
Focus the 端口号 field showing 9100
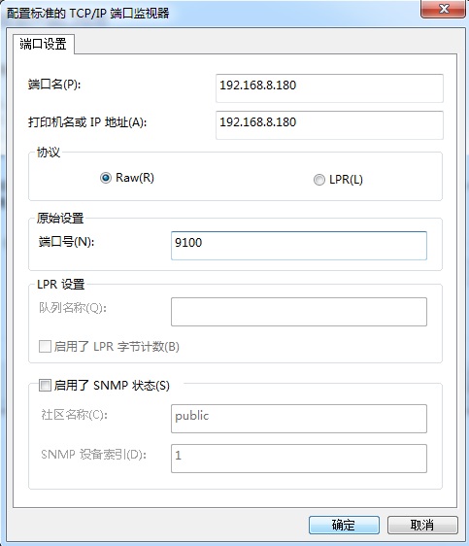(299, 246)
